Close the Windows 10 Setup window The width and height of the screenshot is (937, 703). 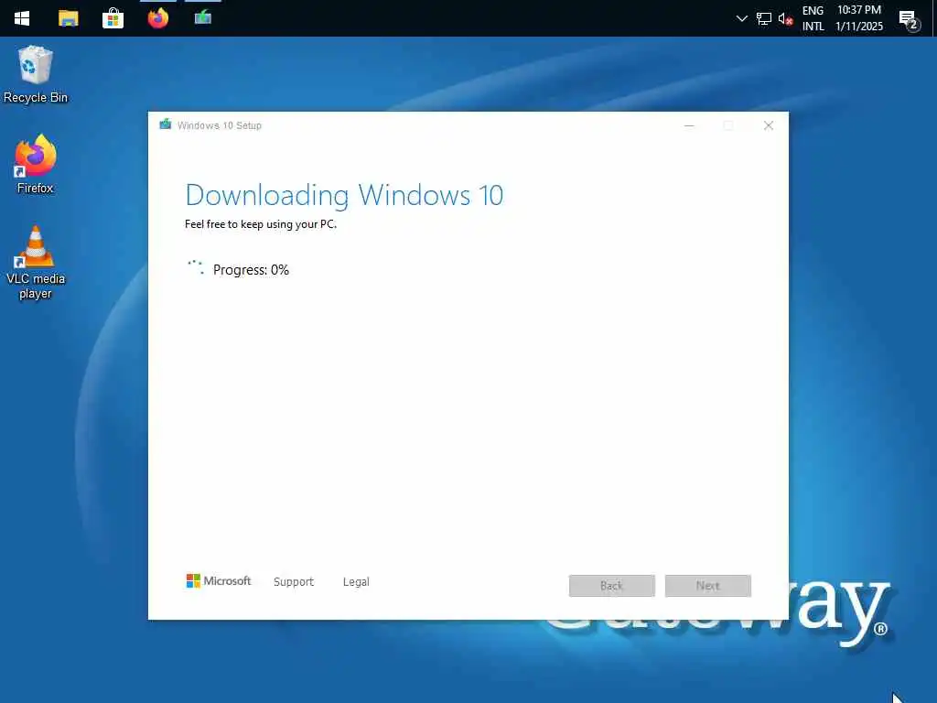click(x=769, y=125)
